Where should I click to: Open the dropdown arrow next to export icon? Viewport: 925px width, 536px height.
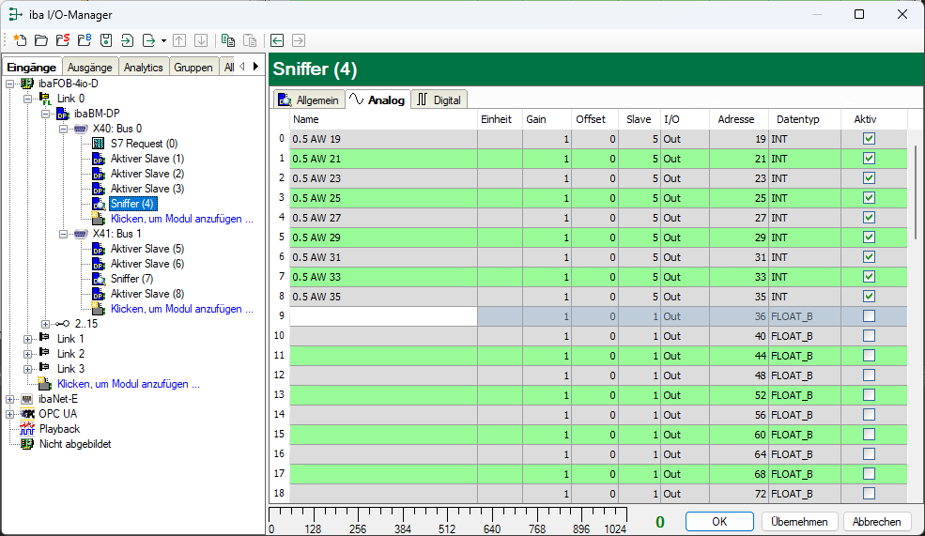[x=163, y=40]
